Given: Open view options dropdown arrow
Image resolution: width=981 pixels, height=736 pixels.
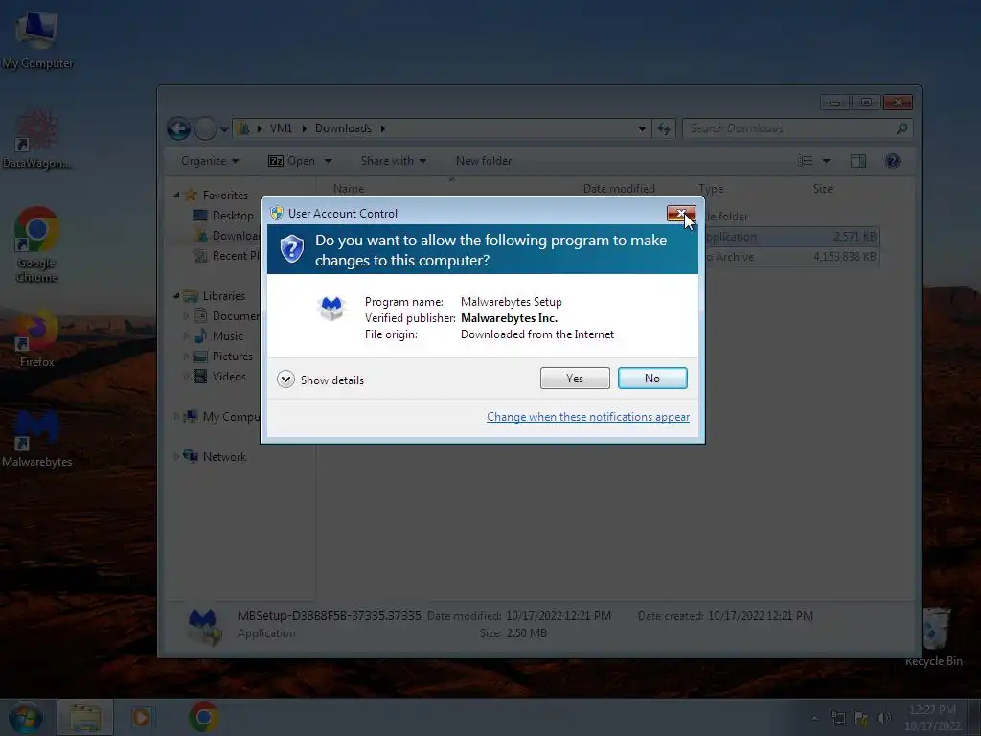Looking at the screenshot, I should [x=826, y=161].
